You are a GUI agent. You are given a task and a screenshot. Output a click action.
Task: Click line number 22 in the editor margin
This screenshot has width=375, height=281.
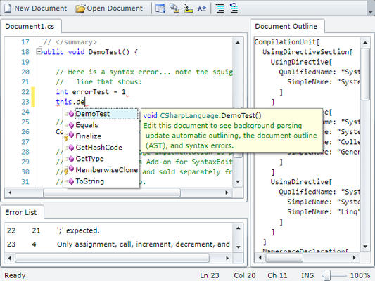(x=25, y=92)
